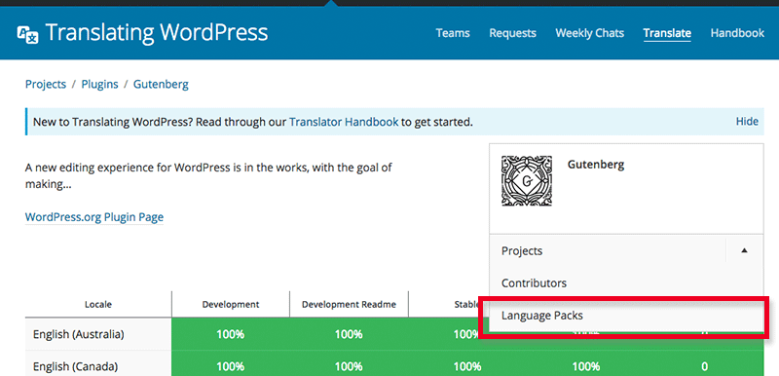The height and width of the screenshot is (376, 779).
Task: Go to Weekly Chats page
Action: pyautogui.click(x=589, y=33)
